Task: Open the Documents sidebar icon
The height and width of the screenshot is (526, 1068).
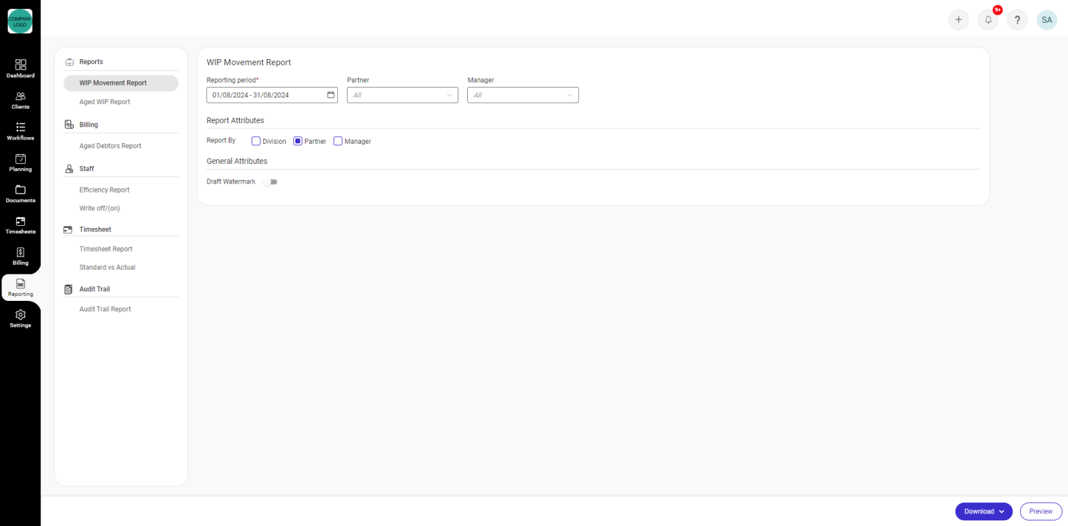Action: tap(20, 192)
